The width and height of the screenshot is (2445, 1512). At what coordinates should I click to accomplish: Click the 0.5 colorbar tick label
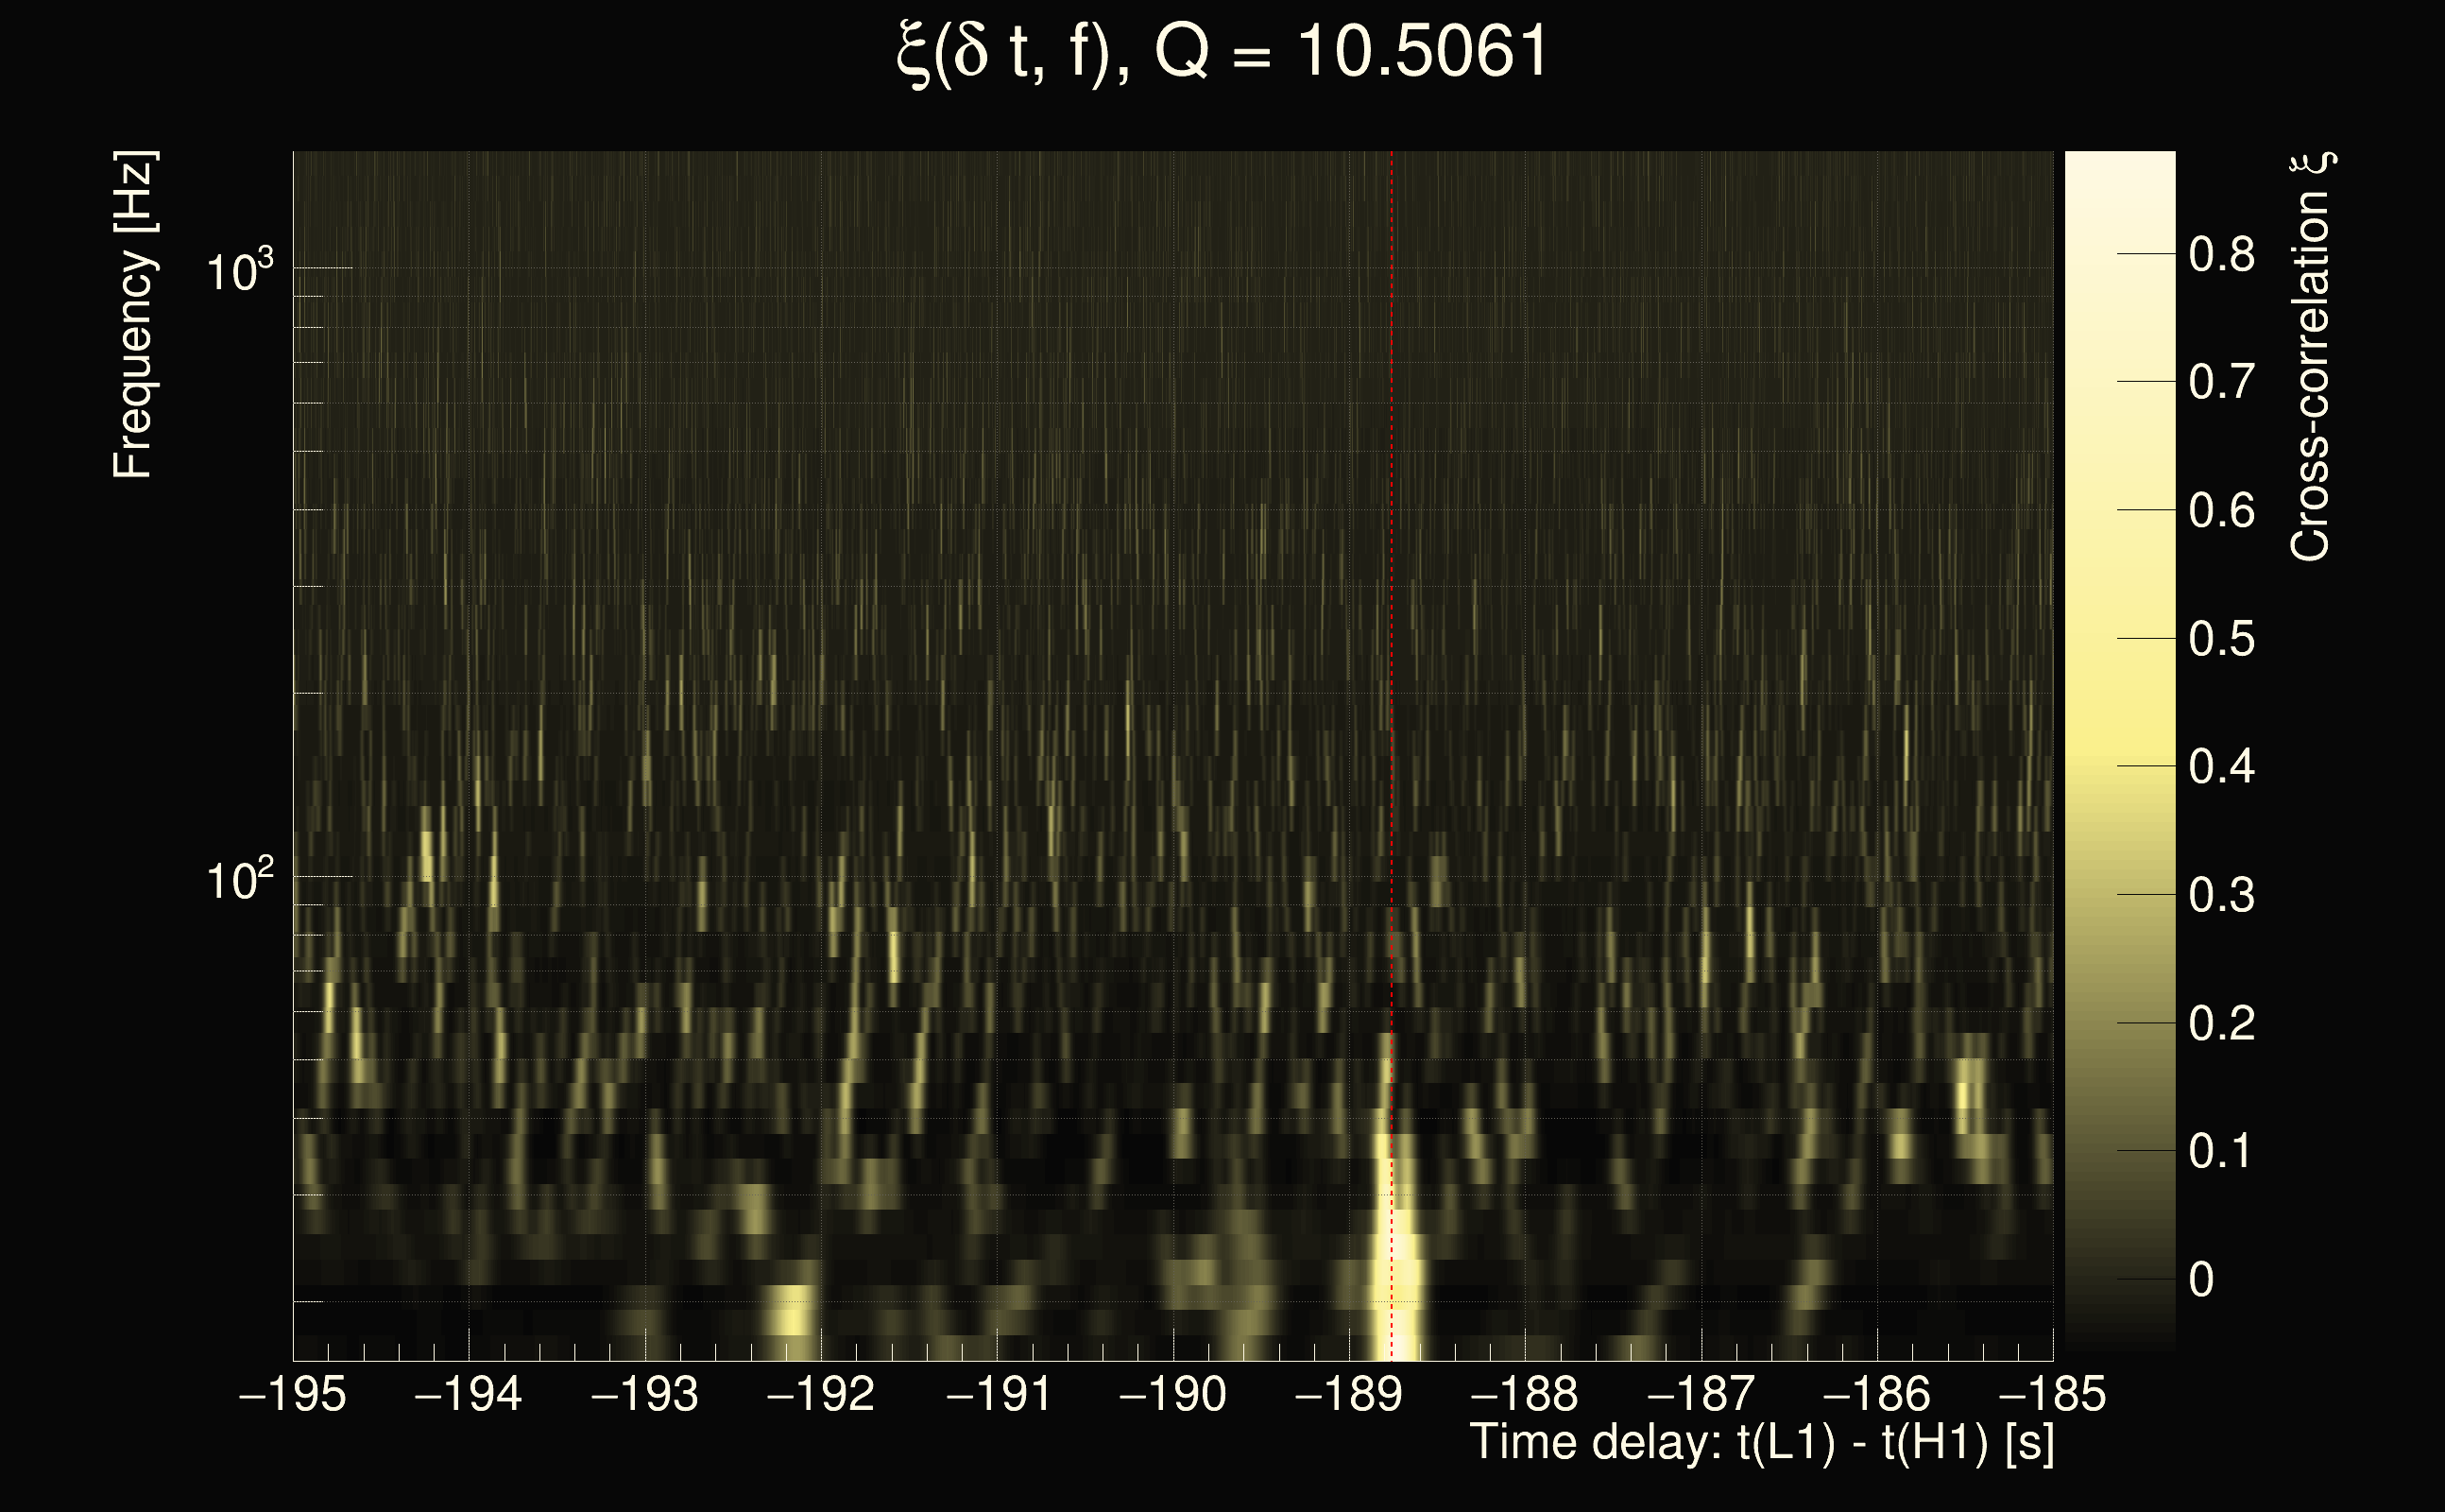point(2221,639)
